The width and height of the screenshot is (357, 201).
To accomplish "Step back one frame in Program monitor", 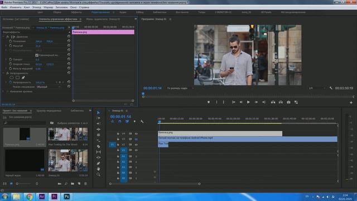I will coord(241,102).
